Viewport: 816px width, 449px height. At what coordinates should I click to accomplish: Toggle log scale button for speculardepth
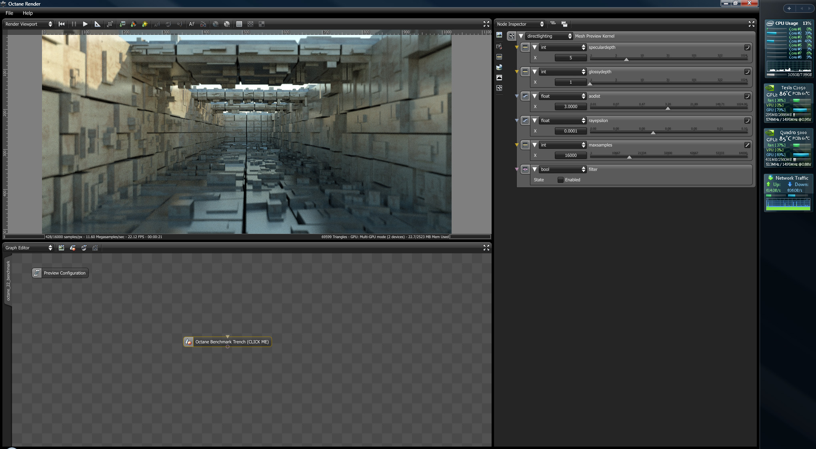tap(747, 47)
